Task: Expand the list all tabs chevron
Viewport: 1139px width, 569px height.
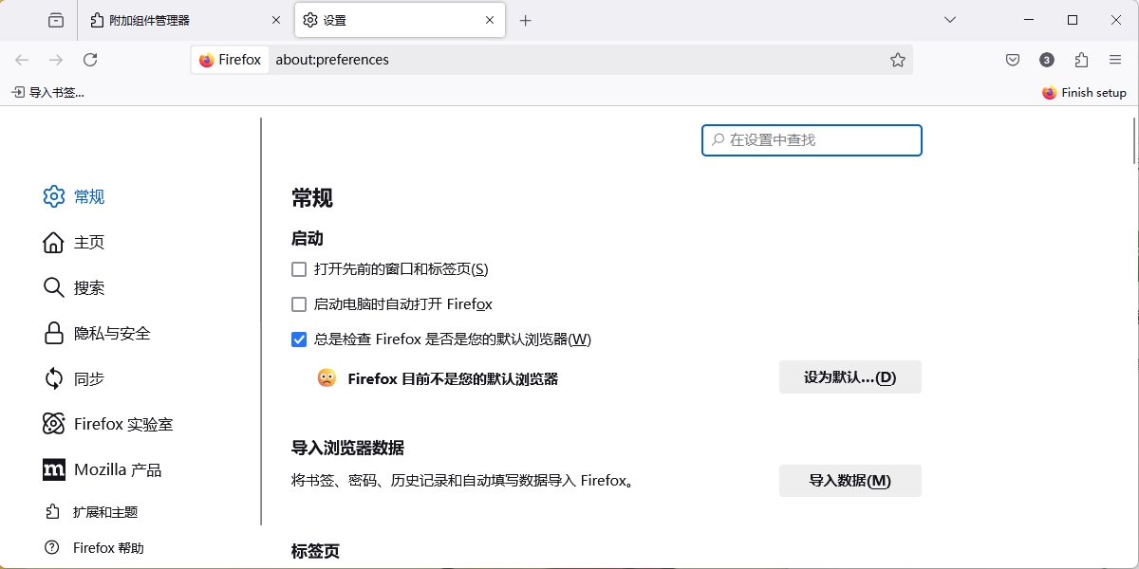Action: coord(949,20)
